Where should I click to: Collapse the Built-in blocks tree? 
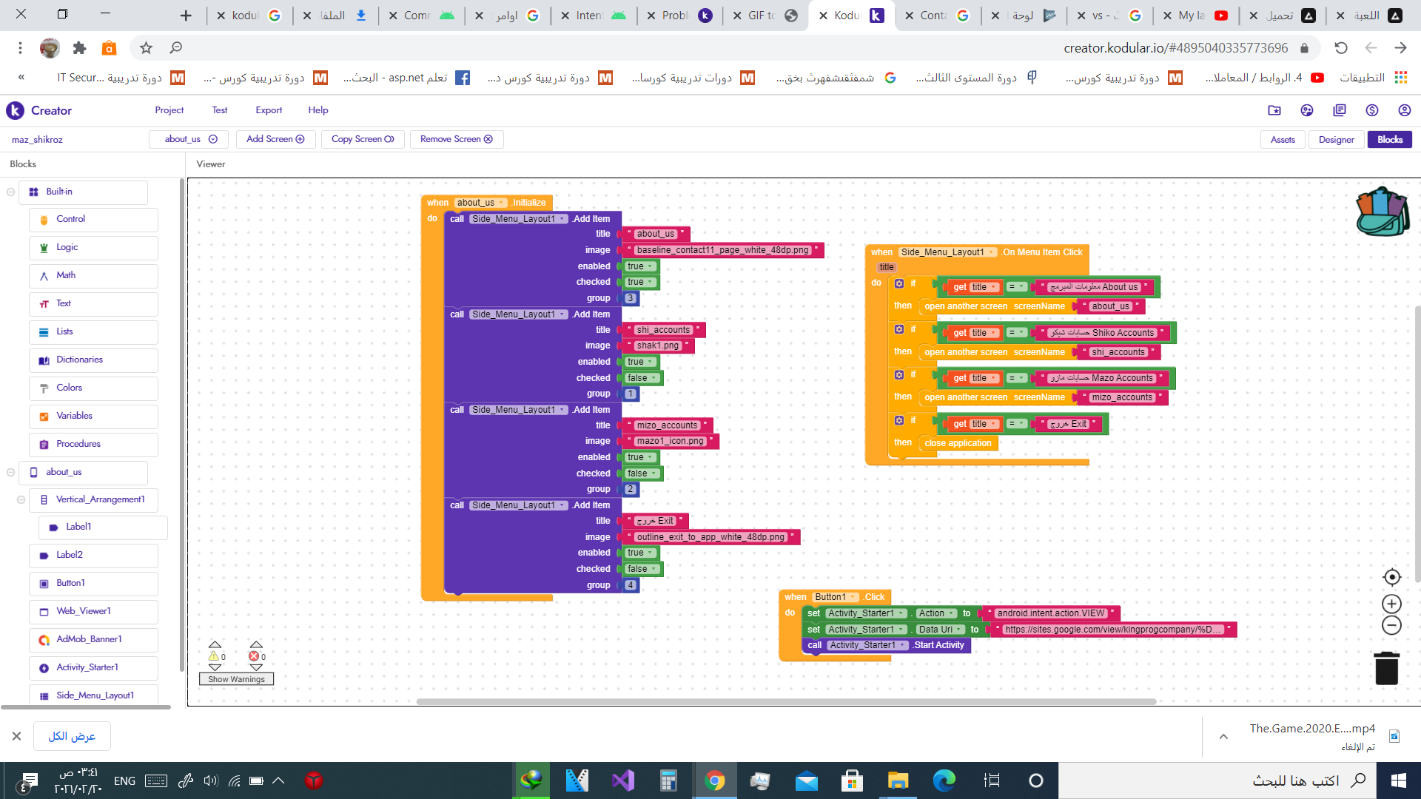[11, 192]
